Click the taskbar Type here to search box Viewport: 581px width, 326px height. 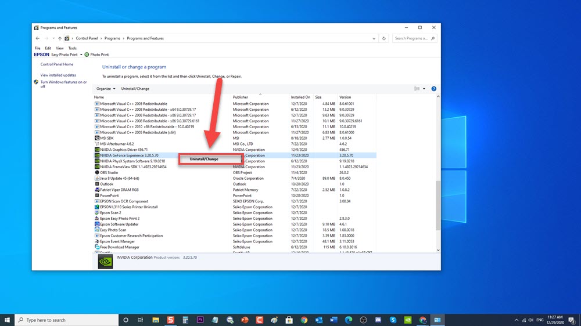pos(67,320)
